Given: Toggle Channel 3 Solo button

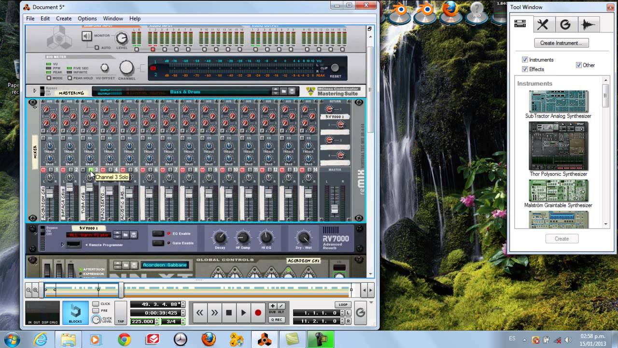Looking at the screenshot, I should [x=90, y=170].
